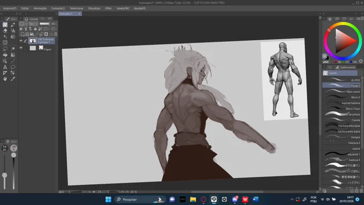
Task: Open the Camada(L) menu
Action: coord(58,9)
